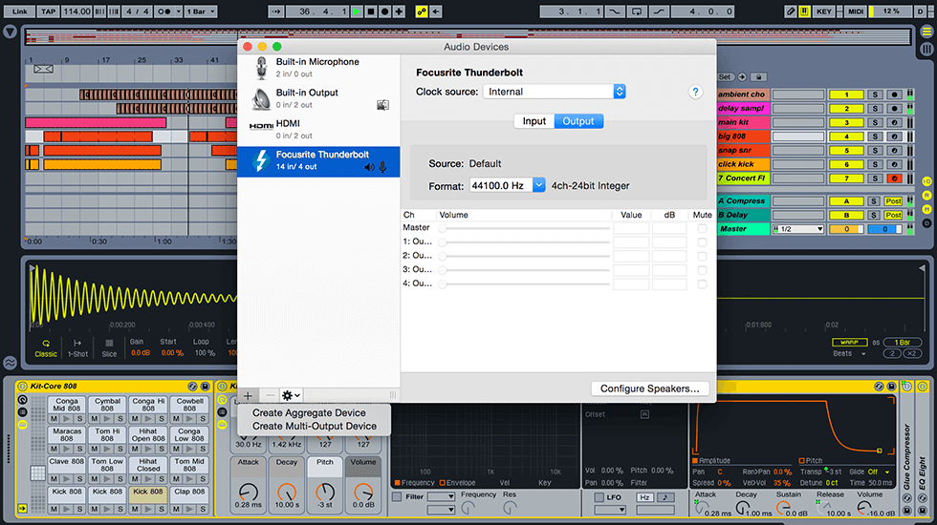Toggle the Filter checkbox on
This screenshot has height=525, width=937.
point(397,496)
